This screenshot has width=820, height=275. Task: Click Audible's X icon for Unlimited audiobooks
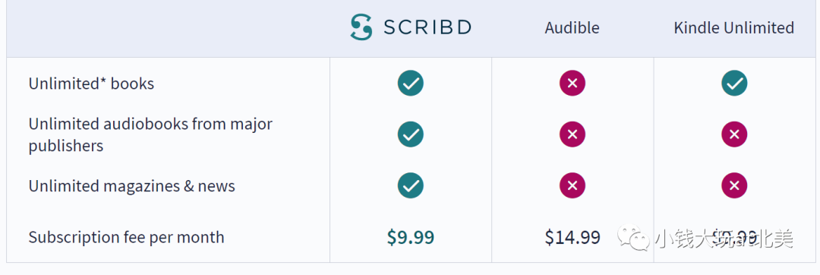[x=572, y=134]
